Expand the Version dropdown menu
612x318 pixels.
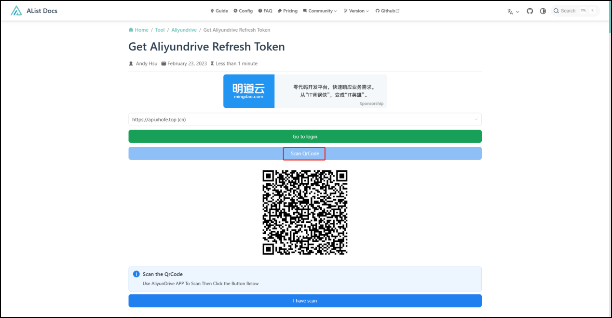(x=356, y=11)
